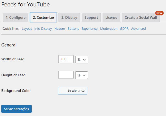Open the GDPR quick link
Screen dimensions: 166x116
pos(124,29)
